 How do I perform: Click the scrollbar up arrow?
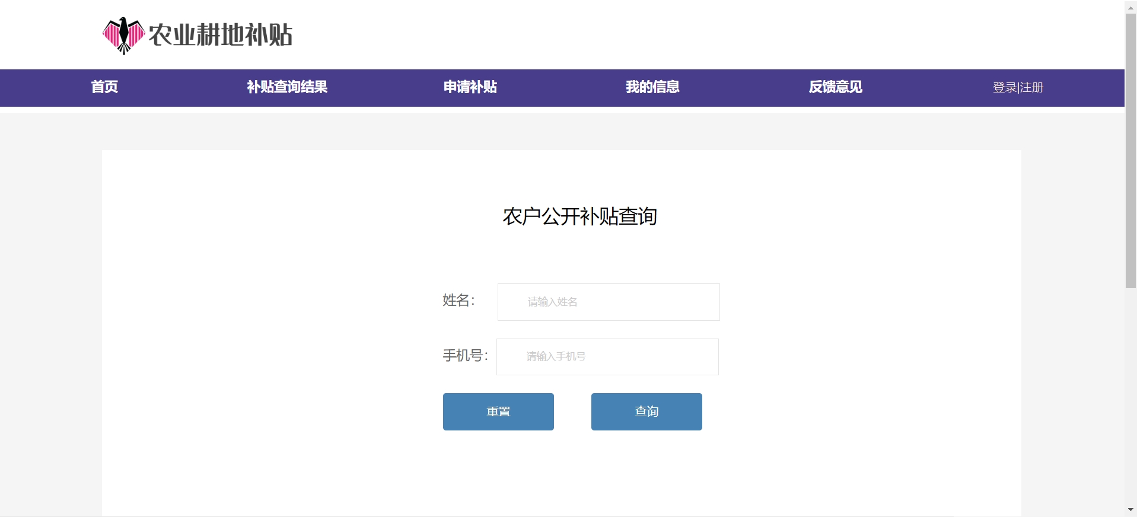coord(1130,7)
